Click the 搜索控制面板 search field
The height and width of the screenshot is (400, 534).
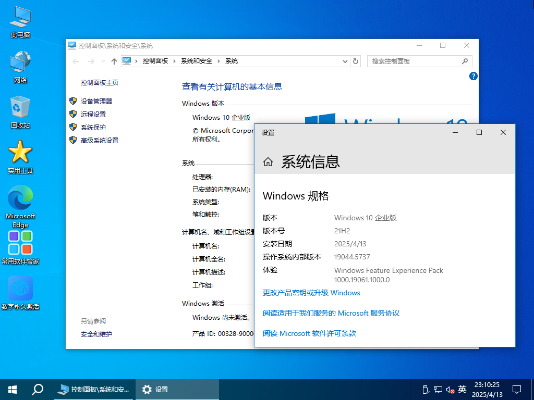pos(420,61)
